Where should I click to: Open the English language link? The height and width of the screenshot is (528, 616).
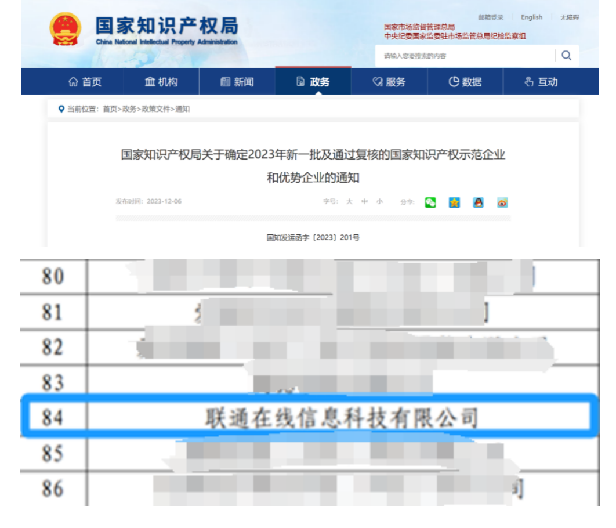coord(532,17)
